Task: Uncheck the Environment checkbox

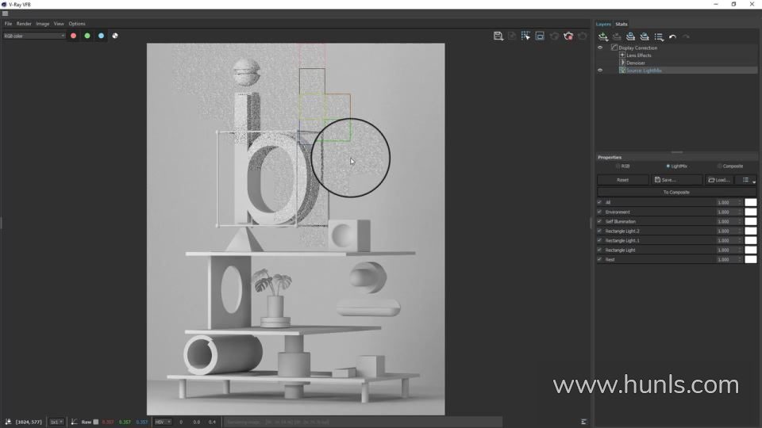Action: pyautogui.click(x=599, y=212)
